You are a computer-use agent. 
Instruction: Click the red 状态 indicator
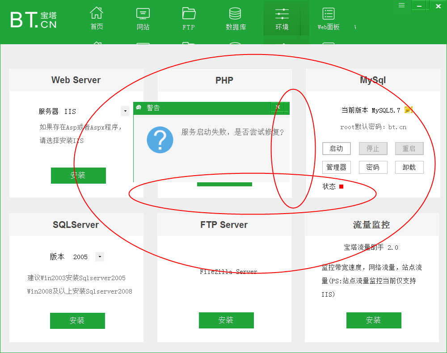(341, 187)
